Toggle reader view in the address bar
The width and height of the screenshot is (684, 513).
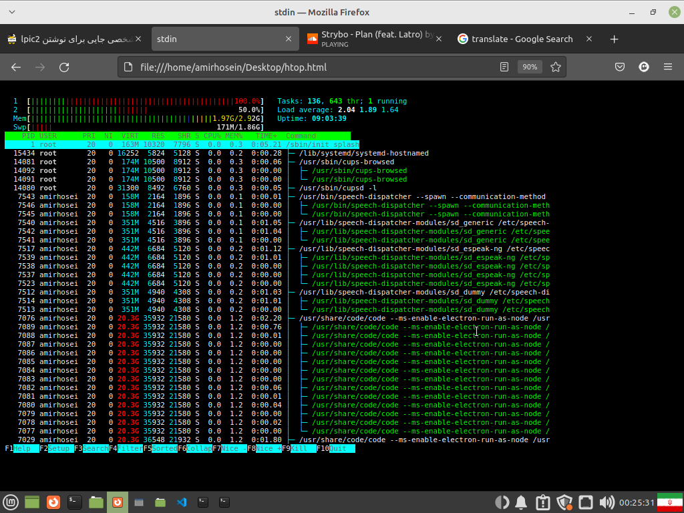[x=504, y=67]
